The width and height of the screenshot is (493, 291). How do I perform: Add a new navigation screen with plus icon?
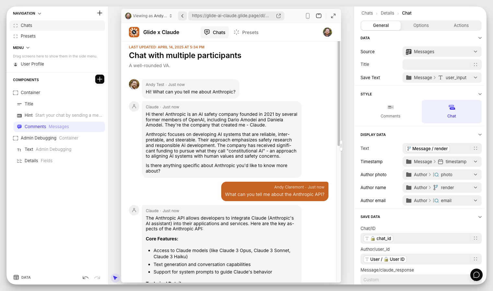[100, 13]
